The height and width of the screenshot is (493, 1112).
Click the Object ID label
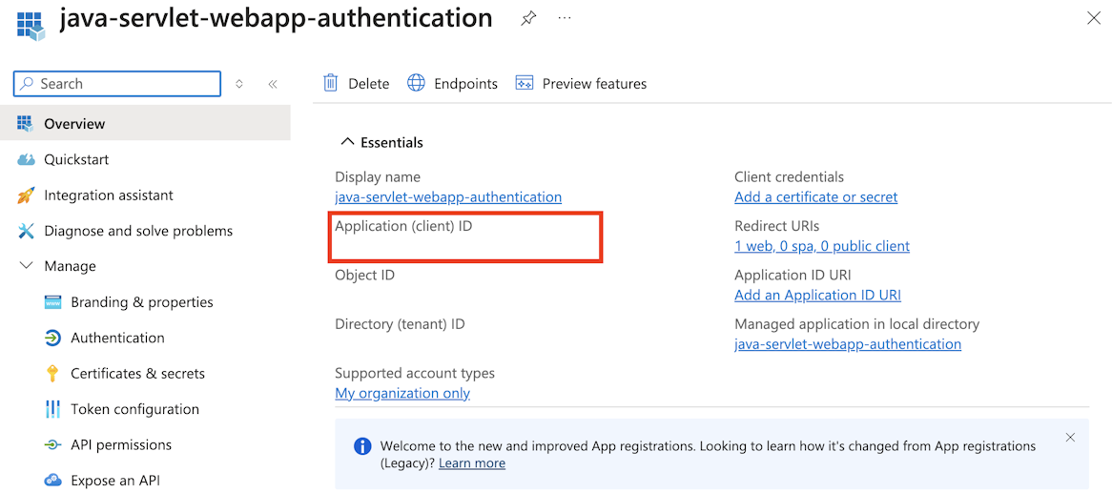coord(364,275)
